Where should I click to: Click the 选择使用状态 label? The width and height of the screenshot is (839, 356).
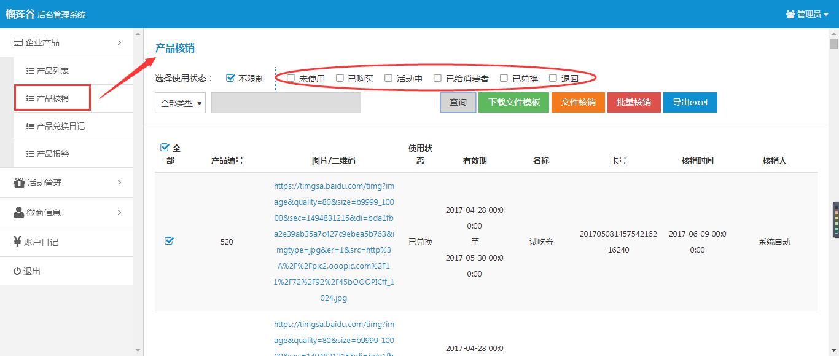(184, 78)
